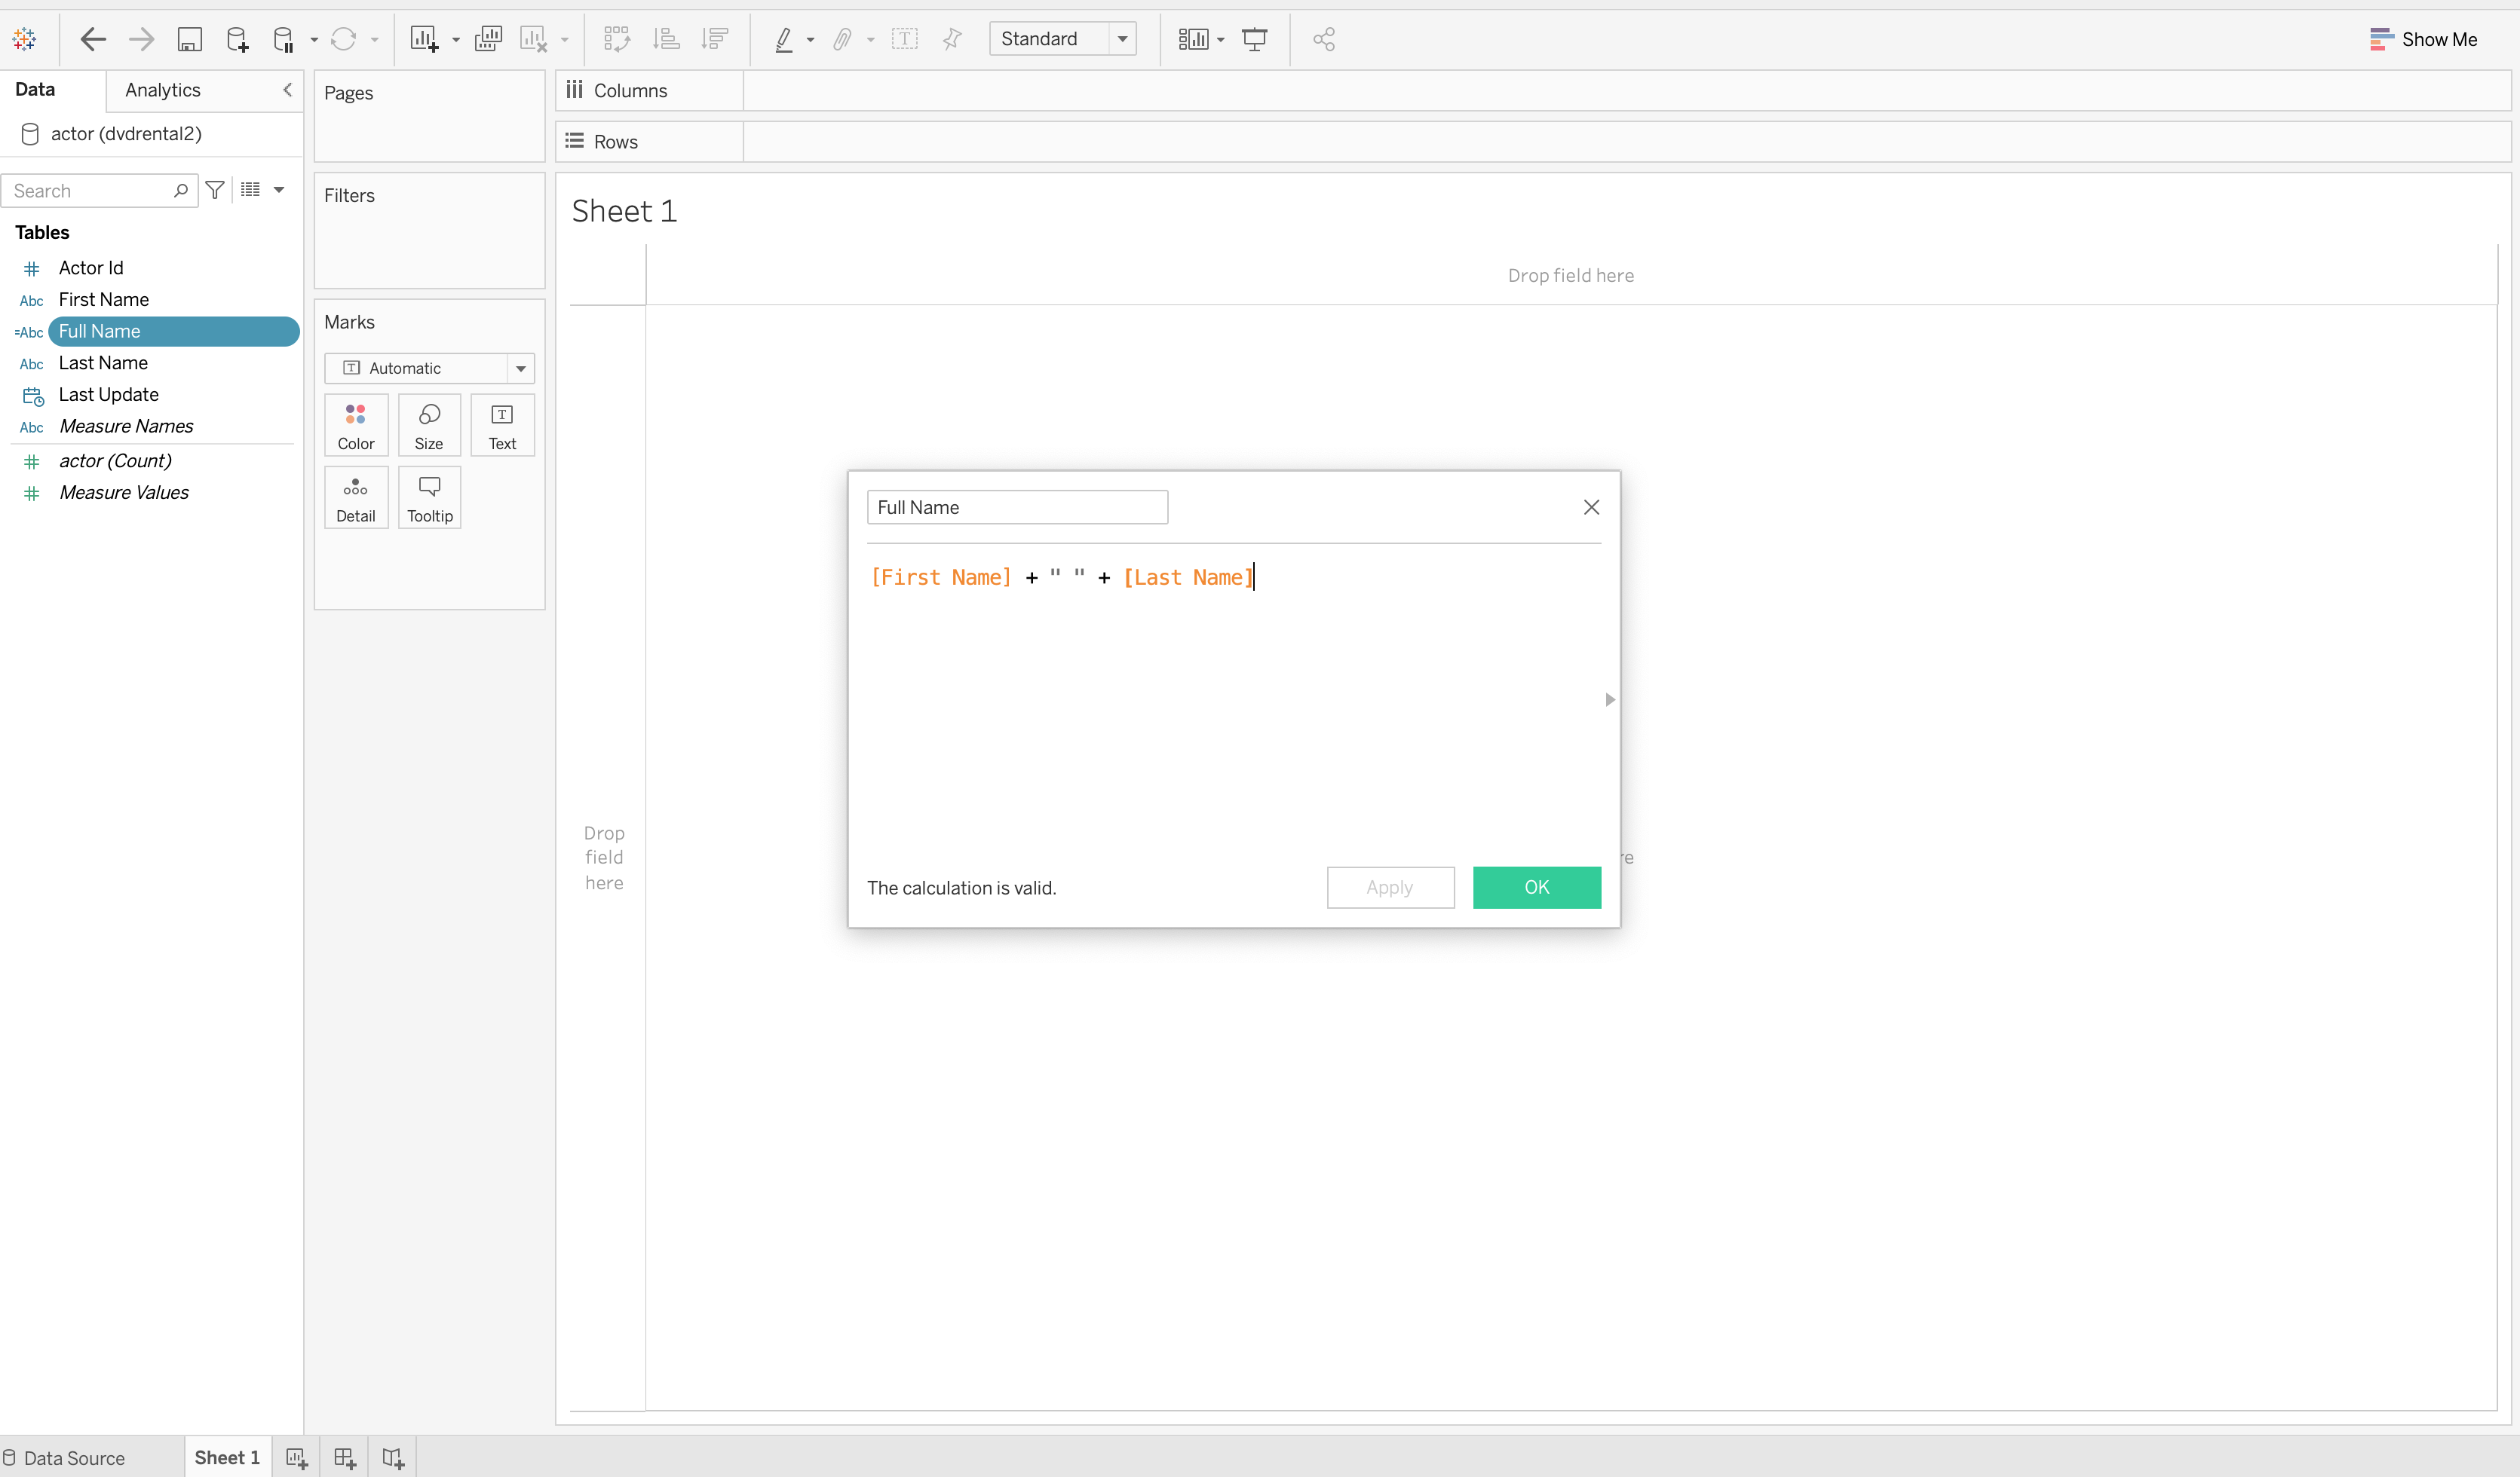
Task: Click the Share workbook icon
Action: tap(1324, 39)
